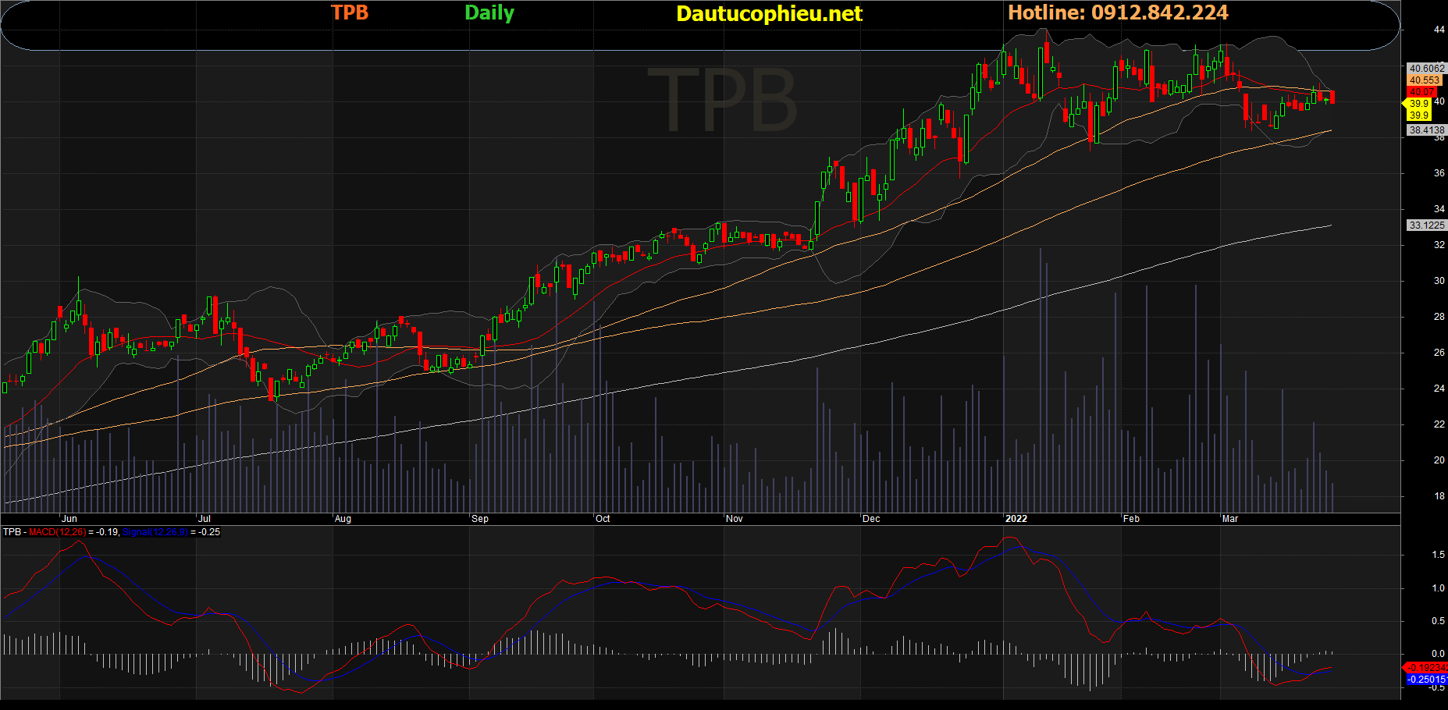Click the Dec marker on time axis
This screenshot has height=710, width=1448.
pyautogui.click(x=871, y=519)
